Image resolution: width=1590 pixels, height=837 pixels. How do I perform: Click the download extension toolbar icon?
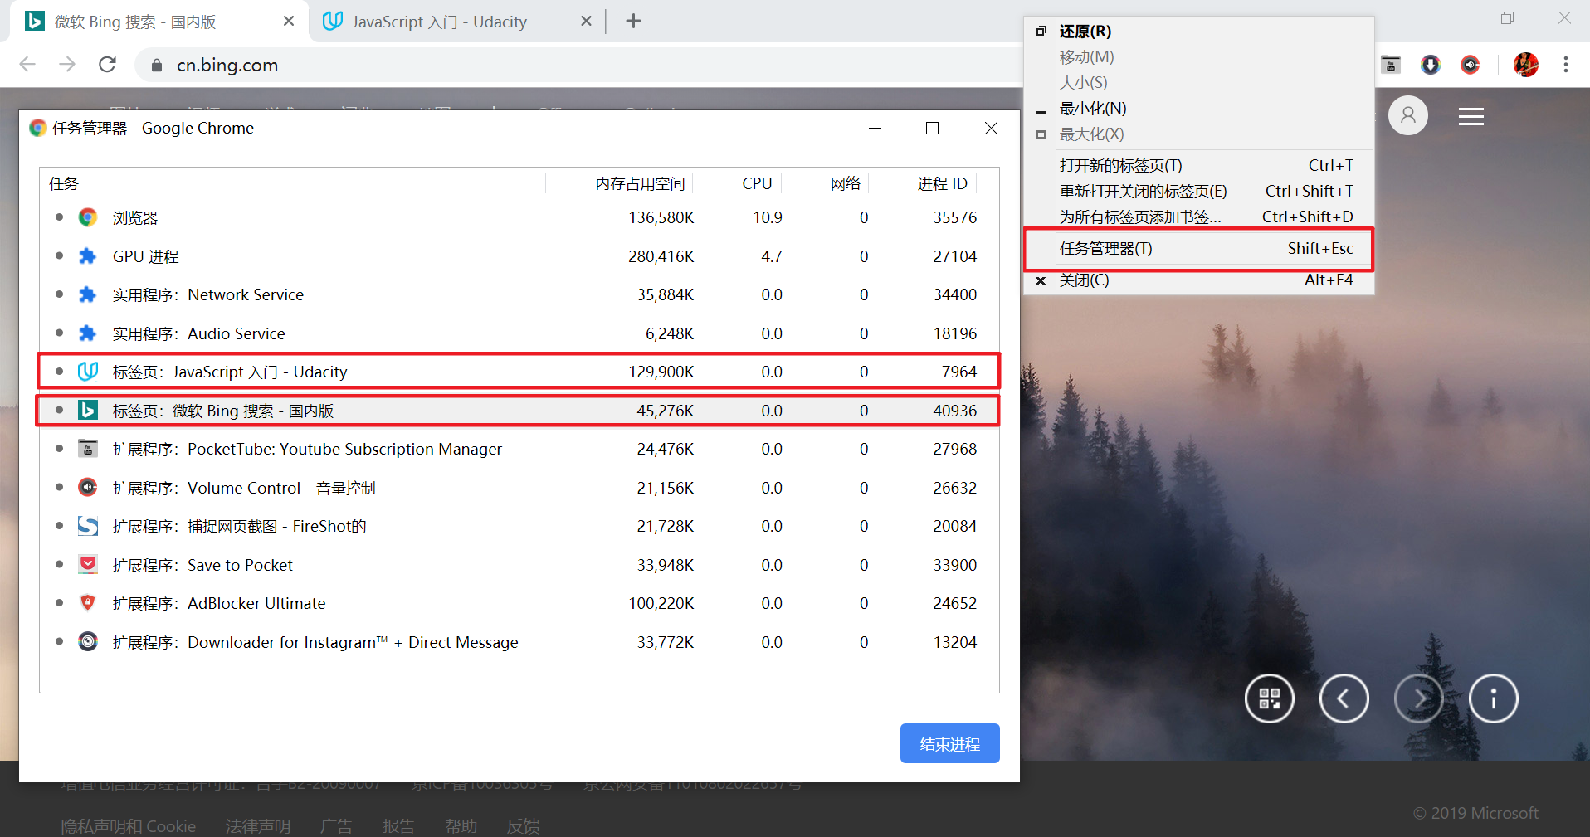pos(1431,65)
